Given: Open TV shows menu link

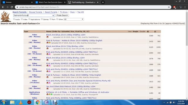Looking at the screenshot, I should point(64,12).
